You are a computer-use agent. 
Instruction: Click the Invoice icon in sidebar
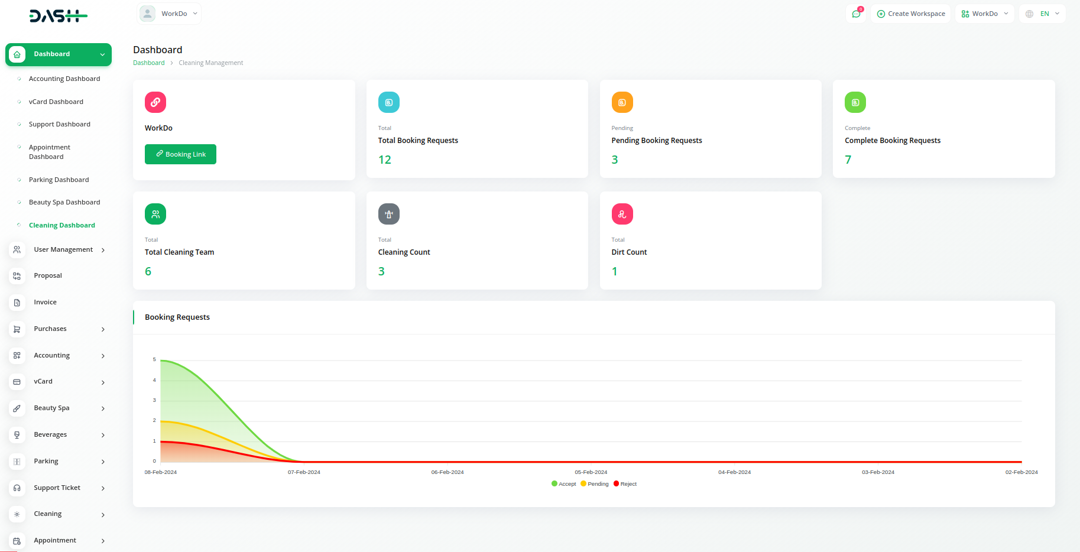[x=17, y=303]
